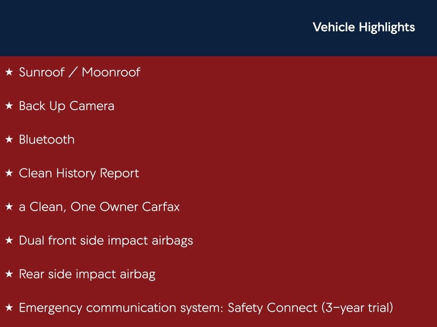The image size is (437, 327).
Task: Click the star bullet beside Sunroof / Moonroof
Action: [9, 72]
